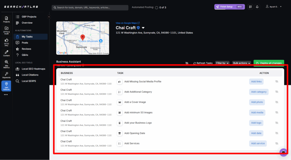
Task: Open the Ayush G. account menu
Action: [274, 7]
